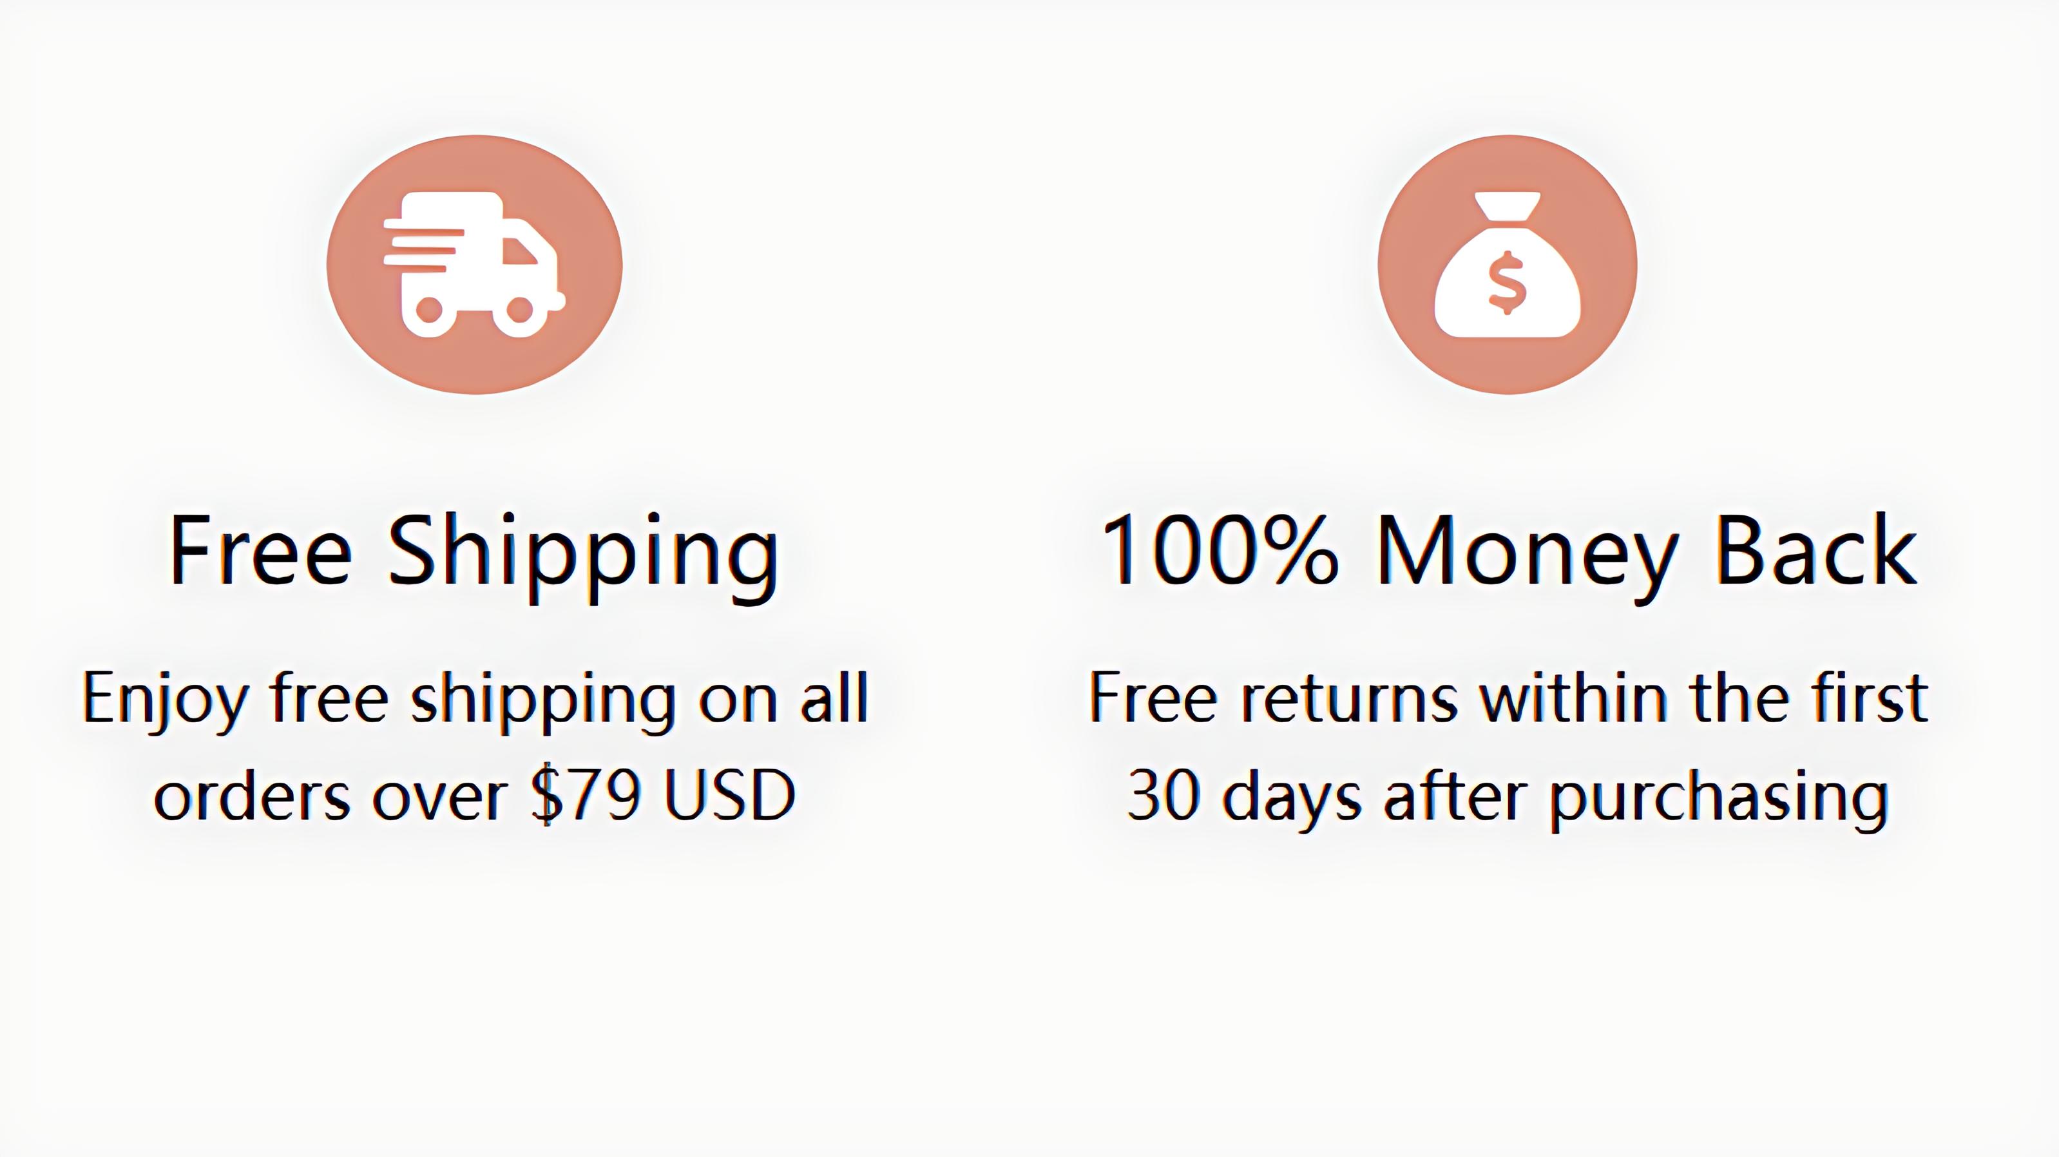This screenshot has width=2059, height=1157.
Task: Click the word "purchasing" in the returns text
Action: [1718, 798]
